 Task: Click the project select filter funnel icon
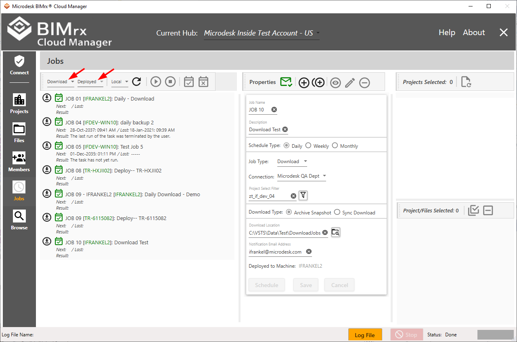pyautogui.click(x=303, y=195)
